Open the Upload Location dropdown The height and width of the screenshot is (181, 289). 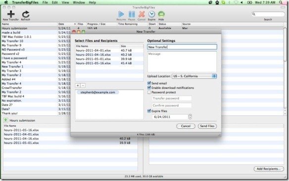click(194, 76)
